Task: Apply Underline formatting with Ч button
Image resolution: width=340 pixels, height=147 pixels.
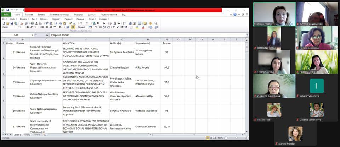Action: [x=35, y=27]
